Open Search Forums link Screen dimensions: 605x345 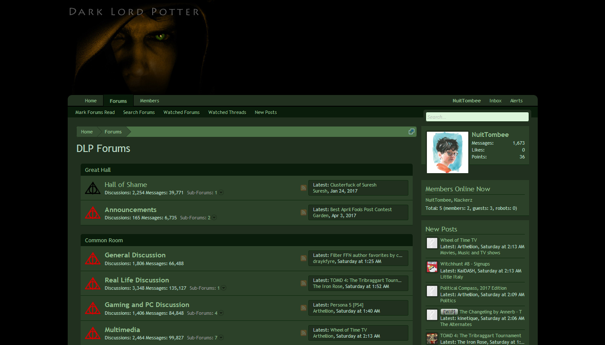[x=139, y=112]
